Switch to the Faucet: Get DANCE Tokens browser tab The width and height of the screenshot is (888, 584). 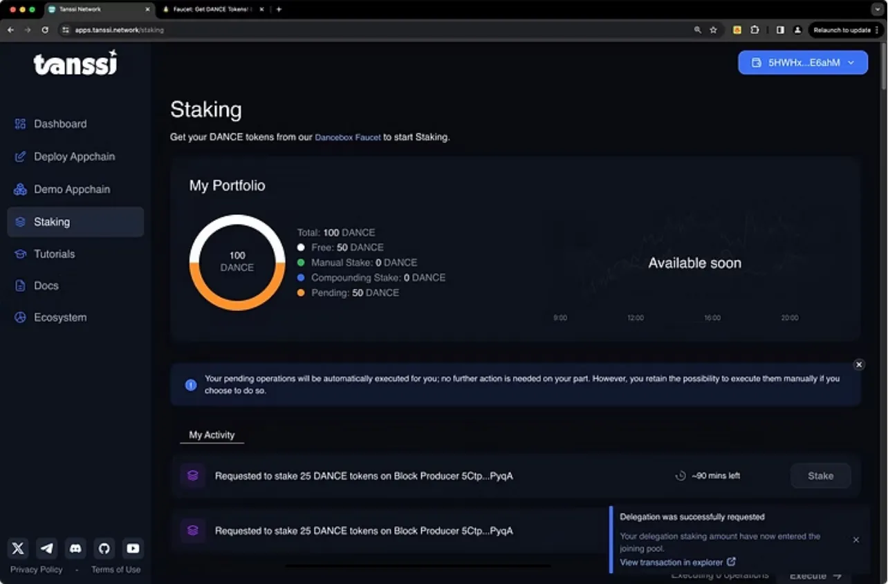pos(211,10)
